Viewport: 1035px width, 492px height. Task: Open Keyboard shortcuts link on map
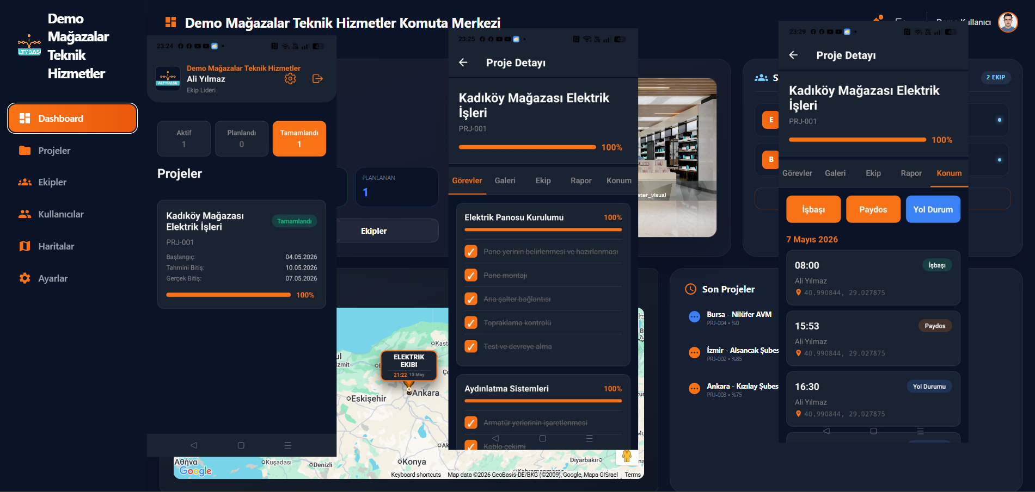coord(416,475)
